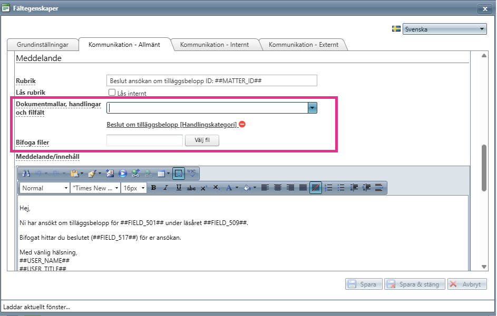Click the Insert image icon
The width and height of the screenshot is (497, 316).
(x=110, y=174)
